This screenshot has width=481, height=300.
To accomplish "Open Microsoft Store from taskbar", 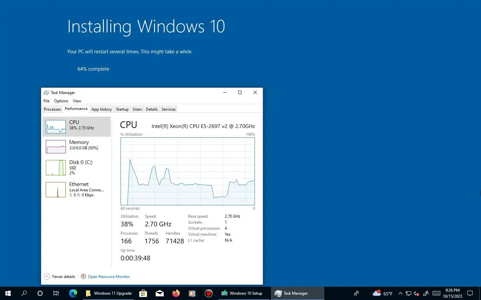I will click(143, 293).
